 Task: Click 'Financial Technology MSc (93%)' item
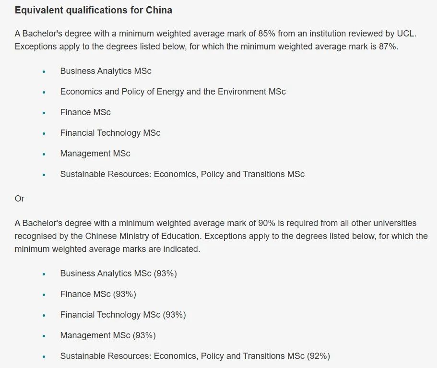[x=123, y=315]
